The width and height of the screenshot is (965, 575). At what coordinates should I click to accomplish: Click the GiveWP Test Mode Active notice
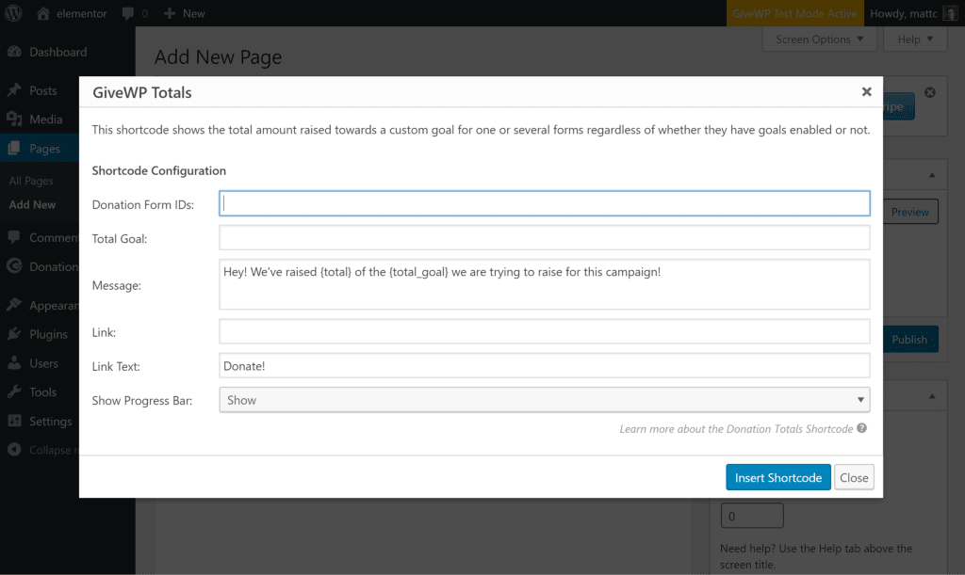coord(794,13)
